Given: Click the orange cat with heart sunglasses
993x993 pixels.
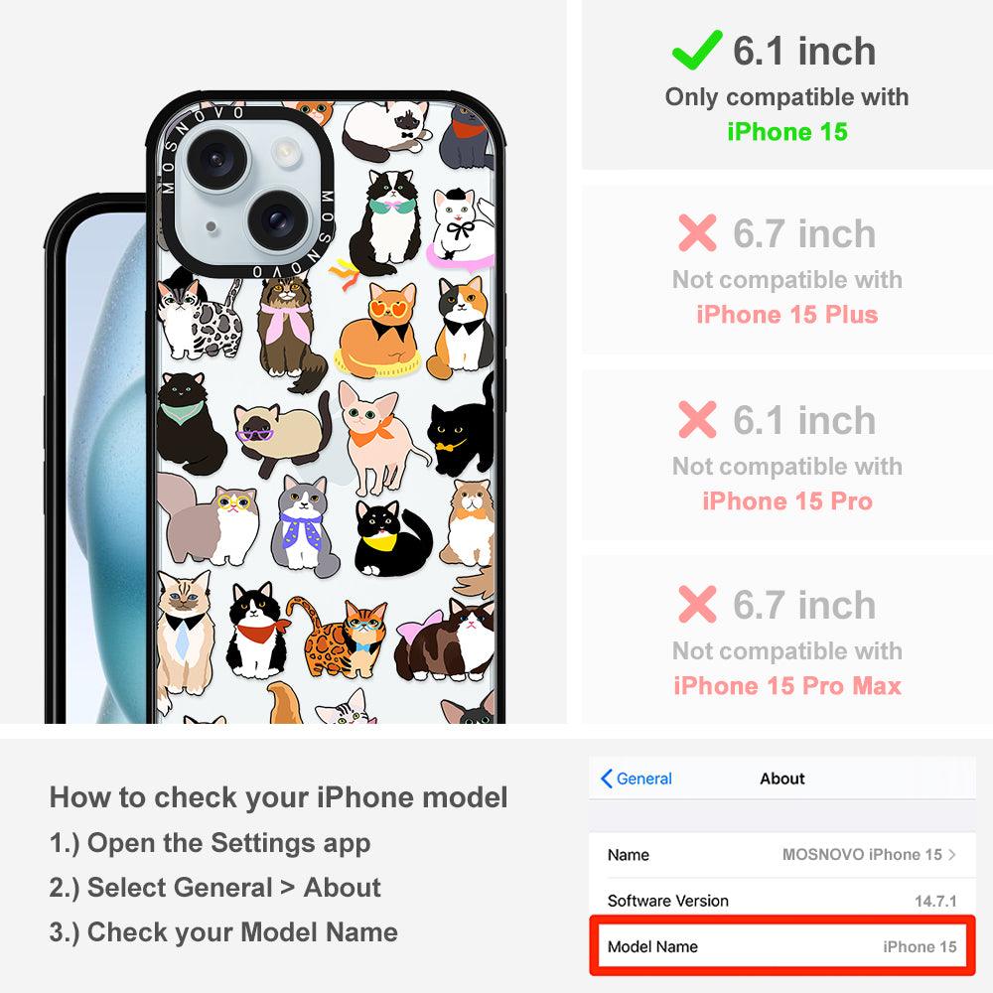Looking at the screenshot, I should 379,330.
